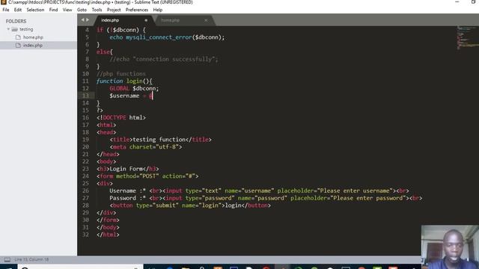Click 'Please enter username' placeholder text
The height and width of the screenshot is (269, 479).
click(x=355, y=191)
